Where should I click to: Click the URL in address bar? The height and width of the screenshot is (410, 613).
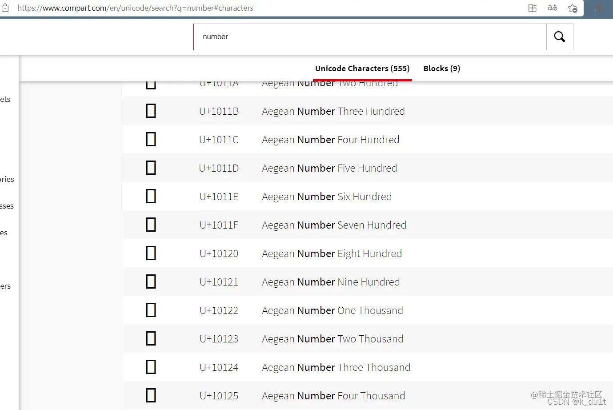coord(135,8)
